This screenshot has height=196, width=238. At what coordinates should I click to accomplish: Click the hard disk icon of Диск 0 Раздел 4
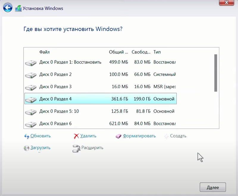31,99
